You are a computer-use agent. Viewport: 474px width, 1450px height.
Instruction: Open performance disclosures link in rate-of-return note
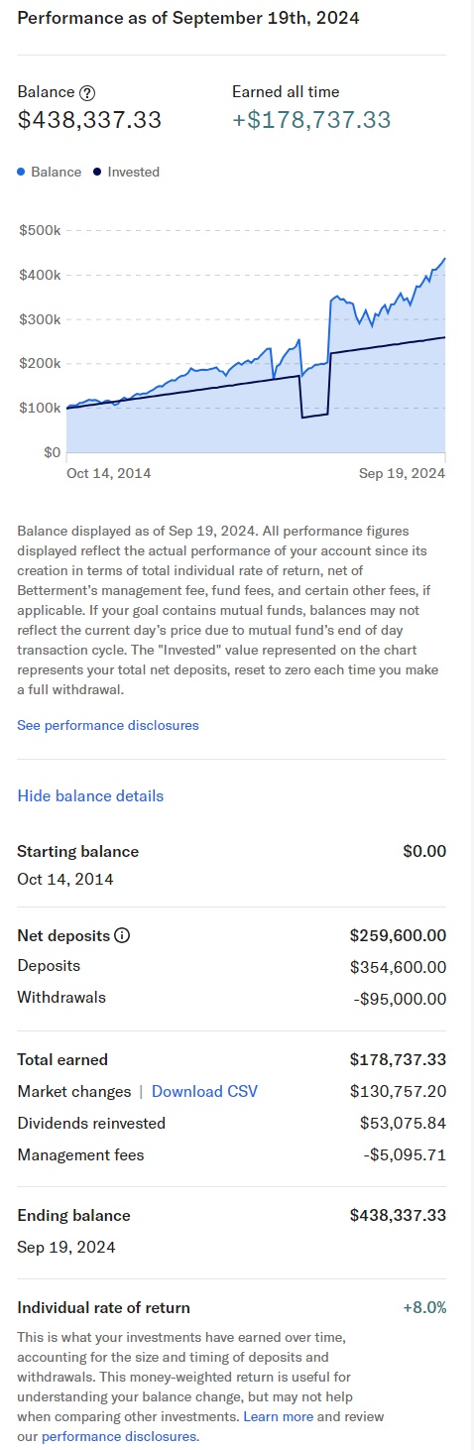click(x=120, y=1436)
